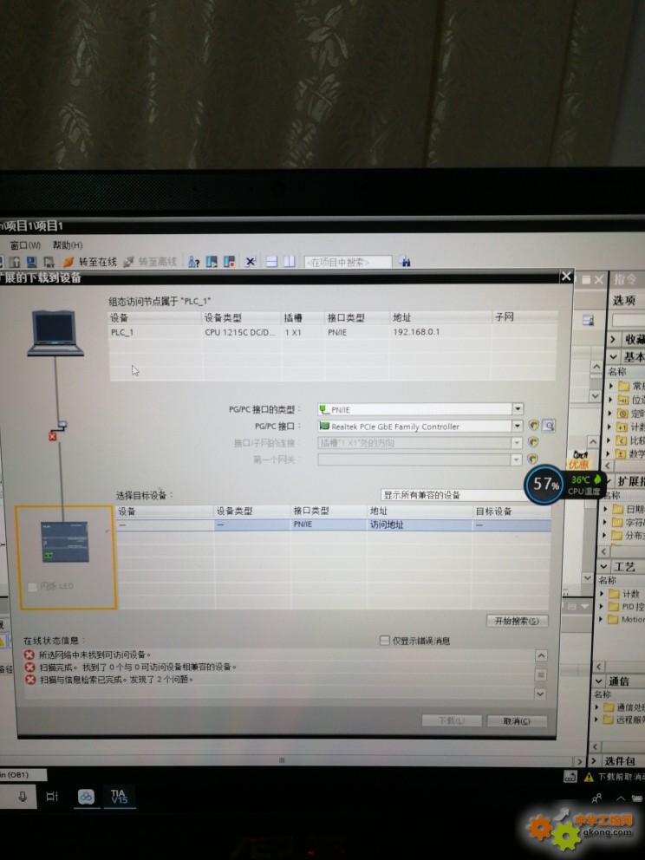Click the magnifier icon beside PG/PC 接口
The height and width of the screenshot is (860, 645).
pyautogui.click(x=549, y=425)
